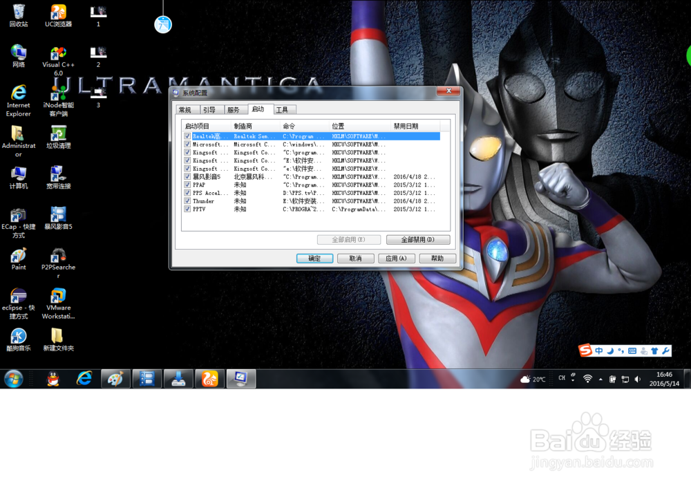
Task: Select the 酷狗音乐 desktop icon
Action: (x=19, y=339)
